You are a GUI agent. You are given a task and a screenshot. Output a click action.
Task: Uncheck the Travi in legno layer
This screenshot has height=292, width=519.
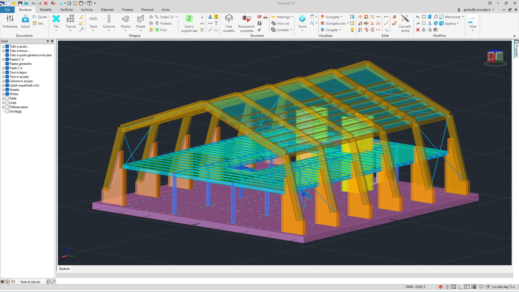tap(7, 72)
